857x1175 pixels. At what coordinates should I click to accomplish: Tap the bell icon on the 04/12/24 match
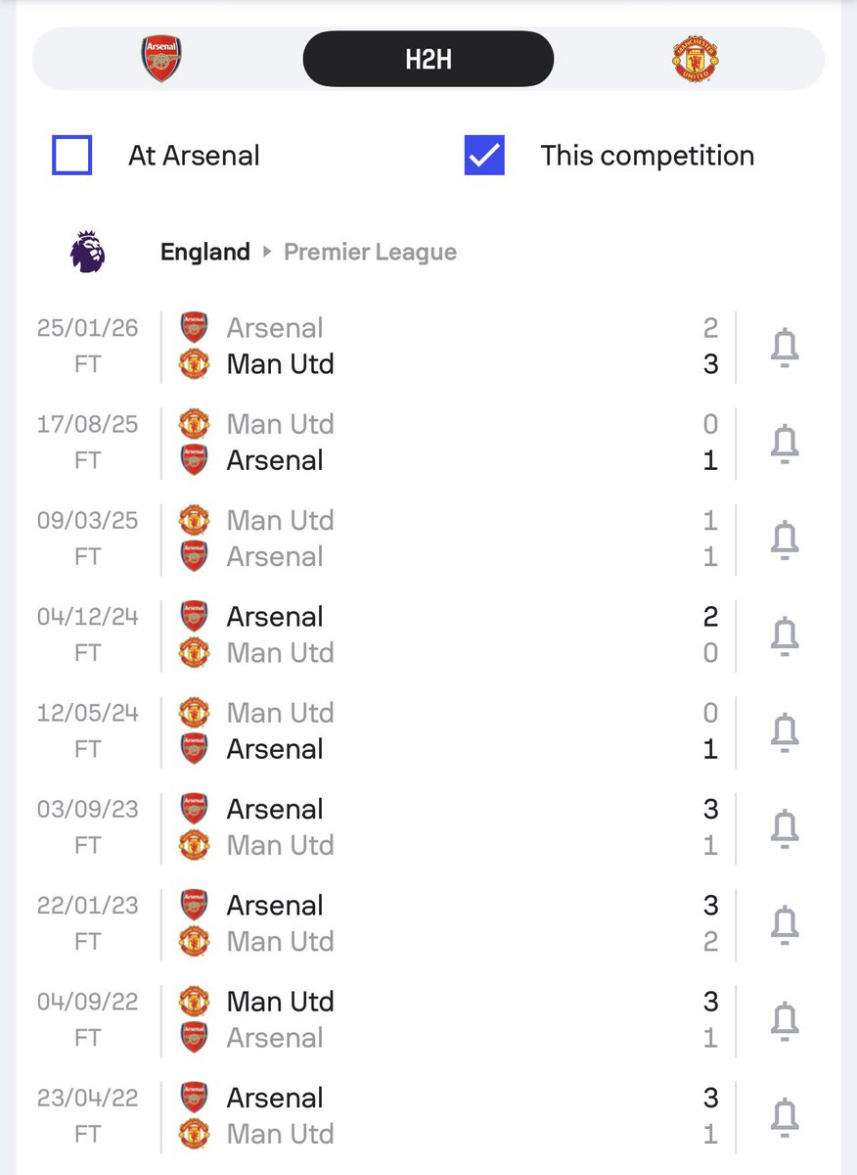[785, 635]
